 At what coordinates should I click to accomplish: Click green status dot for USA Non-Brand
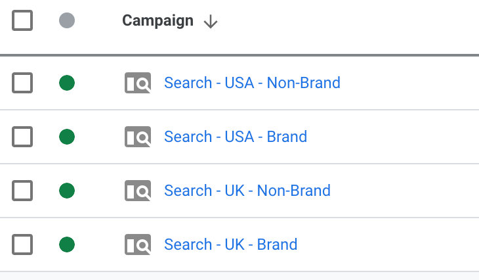(x=67, y=83)
